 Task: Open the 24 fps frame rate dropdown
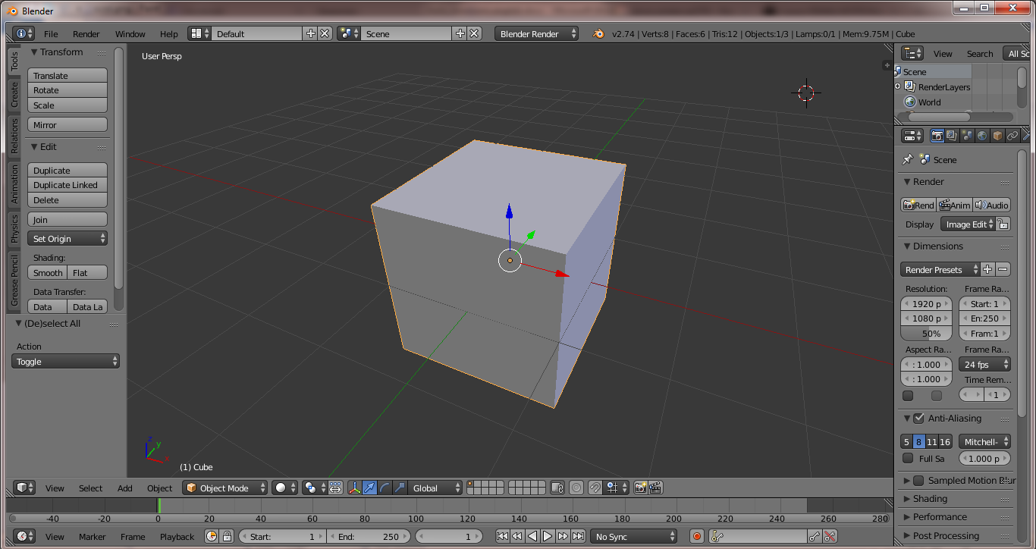[x=984, y=364]
